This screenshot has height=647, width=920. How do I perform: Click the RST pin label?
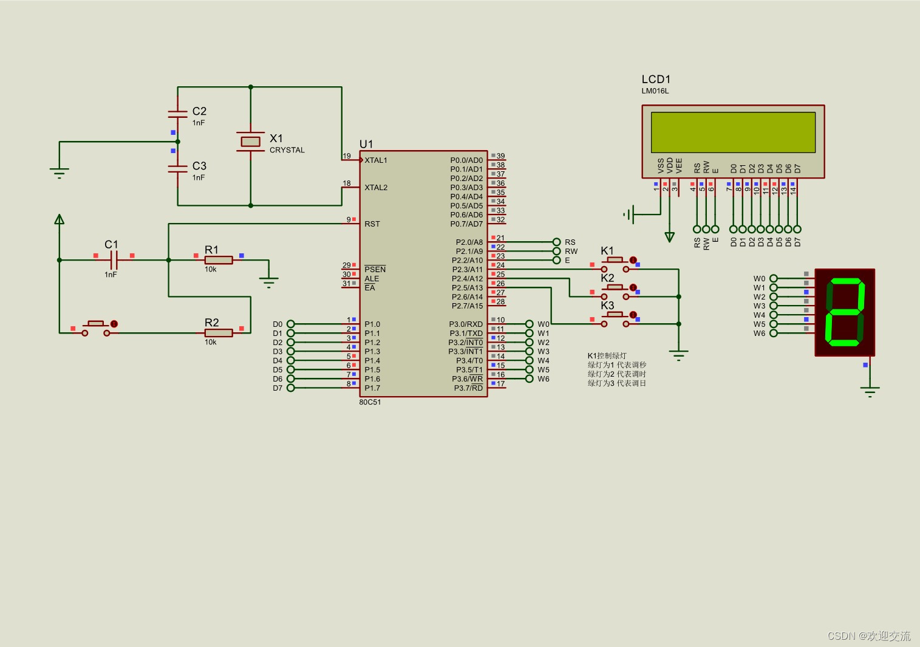tap(372, 224)
